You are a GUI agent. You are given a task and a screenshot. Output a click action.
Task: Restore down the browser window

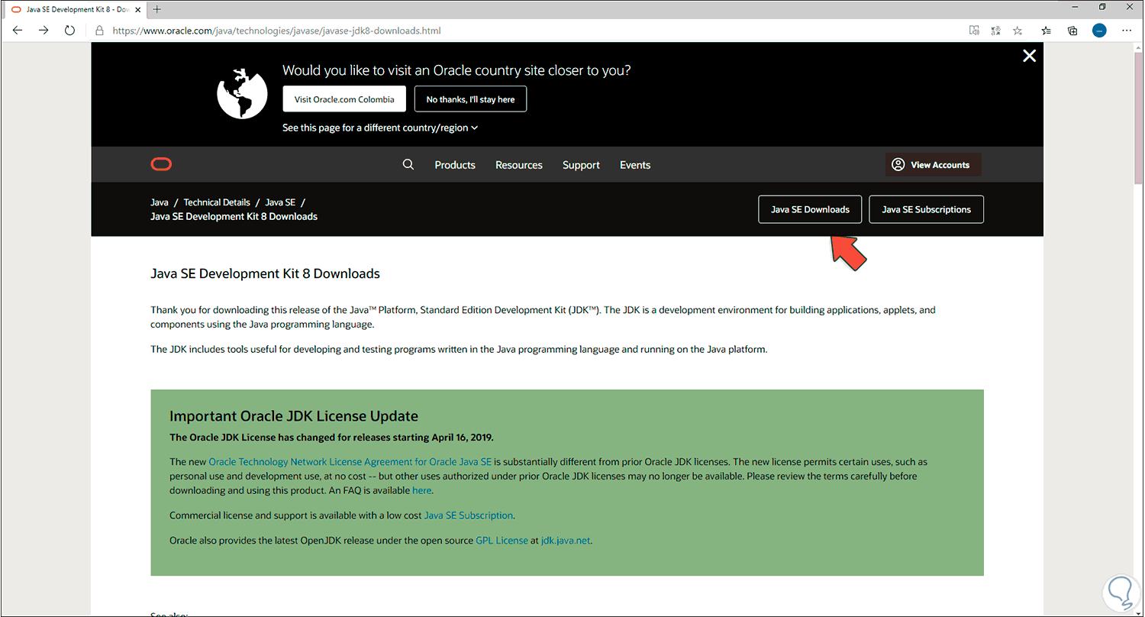click(x=1102, y=7)
